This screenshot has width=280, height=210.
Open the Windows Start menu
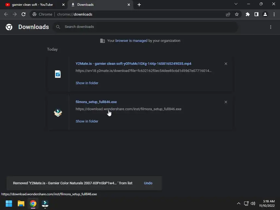point(9,203)
